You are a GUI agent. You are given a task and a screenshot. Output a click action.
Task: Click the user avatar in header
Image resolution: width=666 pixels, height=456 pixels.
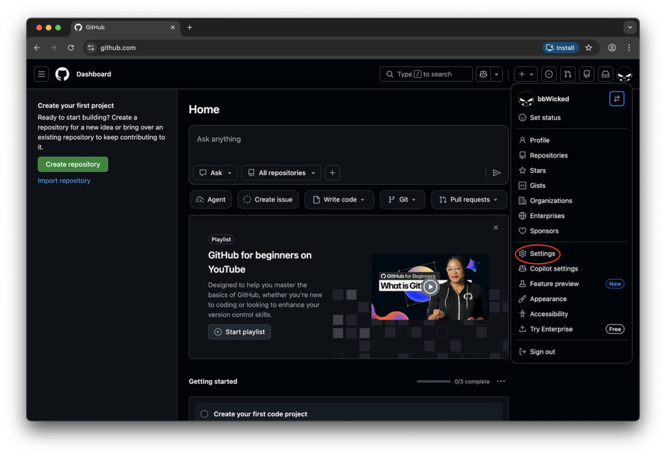click(624, 75)
